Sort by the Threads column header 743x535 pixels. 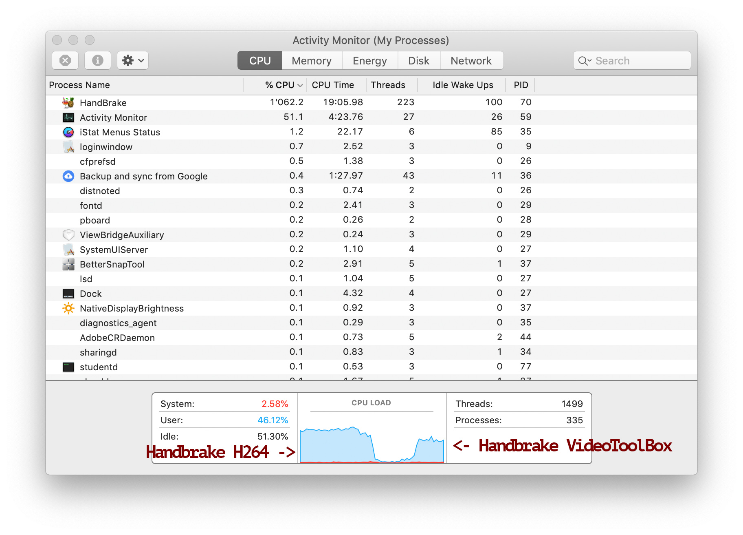click(391, 85)
